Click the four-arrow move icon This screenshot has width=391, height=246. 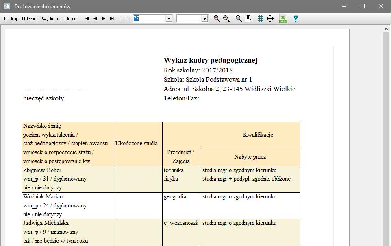(x=270, y=19)
